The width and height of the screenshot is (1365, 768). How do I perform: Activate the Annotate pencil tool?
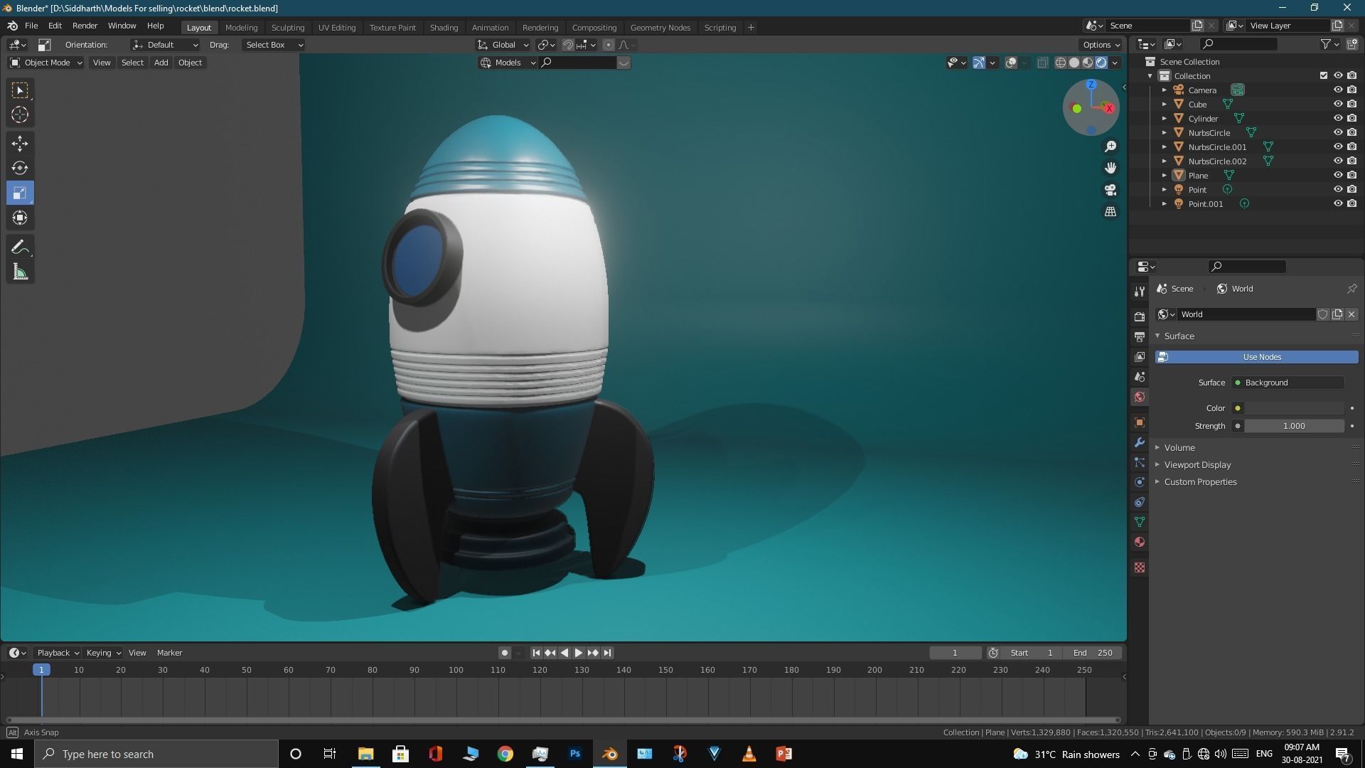click(x=20, y=247)
